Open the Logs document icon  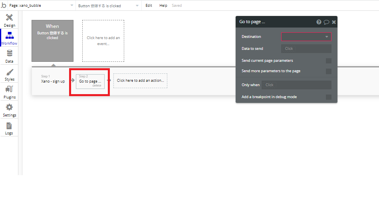tap(9, 126)
